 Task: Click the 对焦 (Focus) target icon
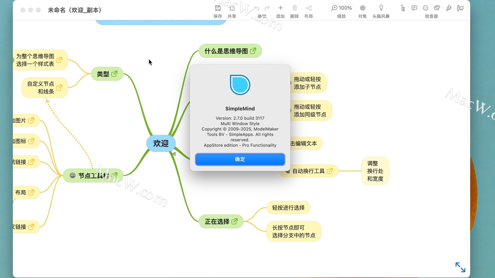362,8
